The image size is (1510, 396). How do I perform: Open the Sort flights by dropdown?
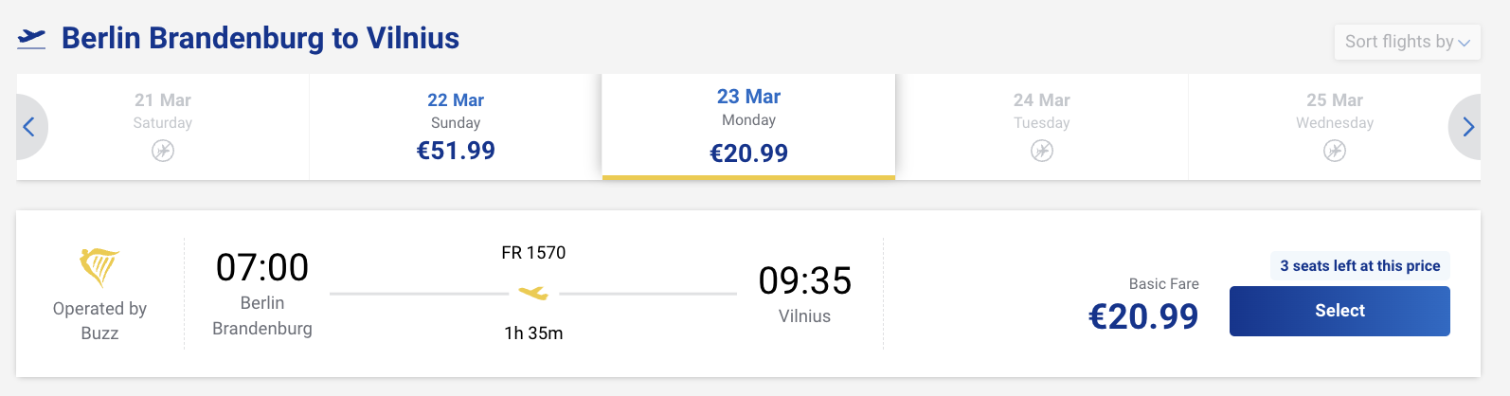tap(1407, 42)
